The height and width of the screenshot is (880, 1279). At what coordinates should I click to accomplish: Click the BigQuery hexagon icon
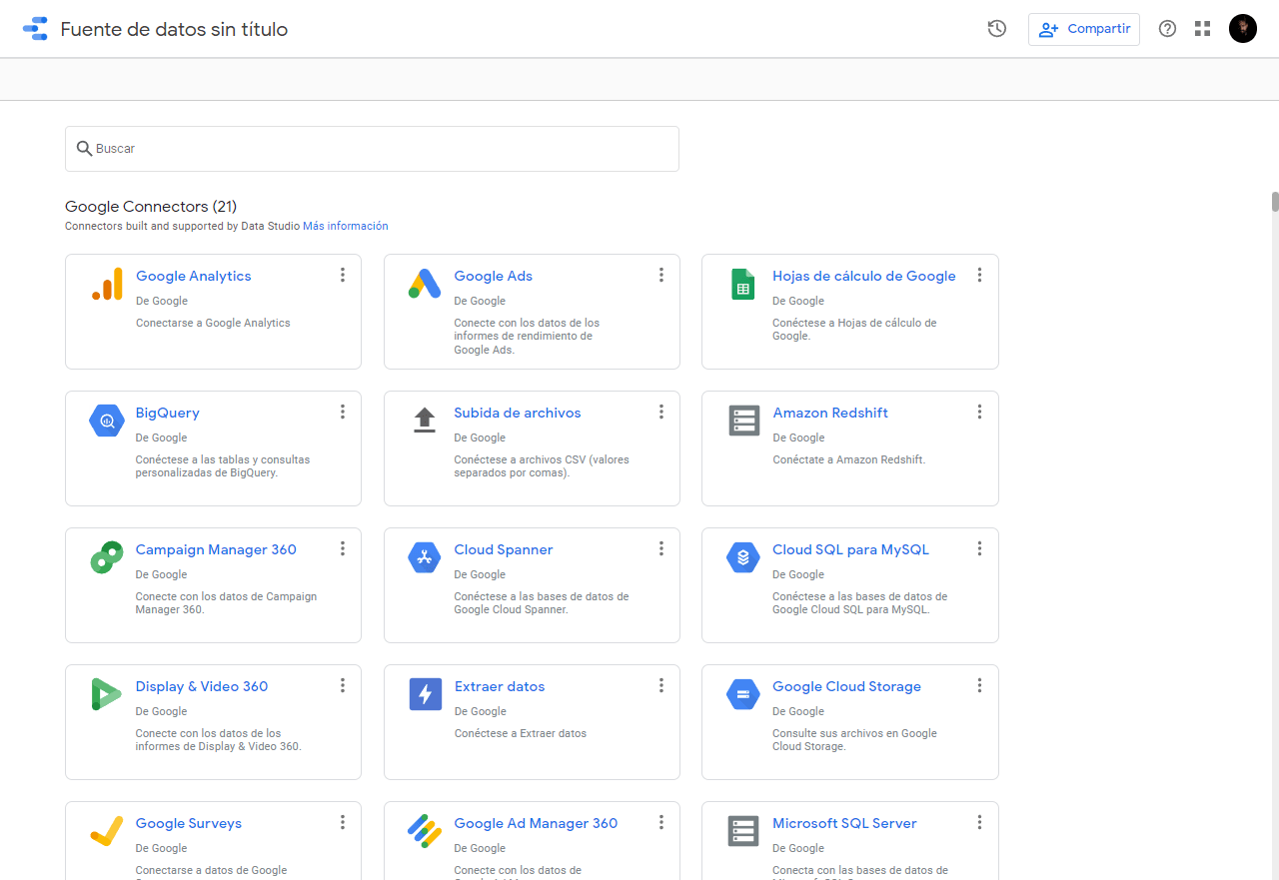coord(107,421)
